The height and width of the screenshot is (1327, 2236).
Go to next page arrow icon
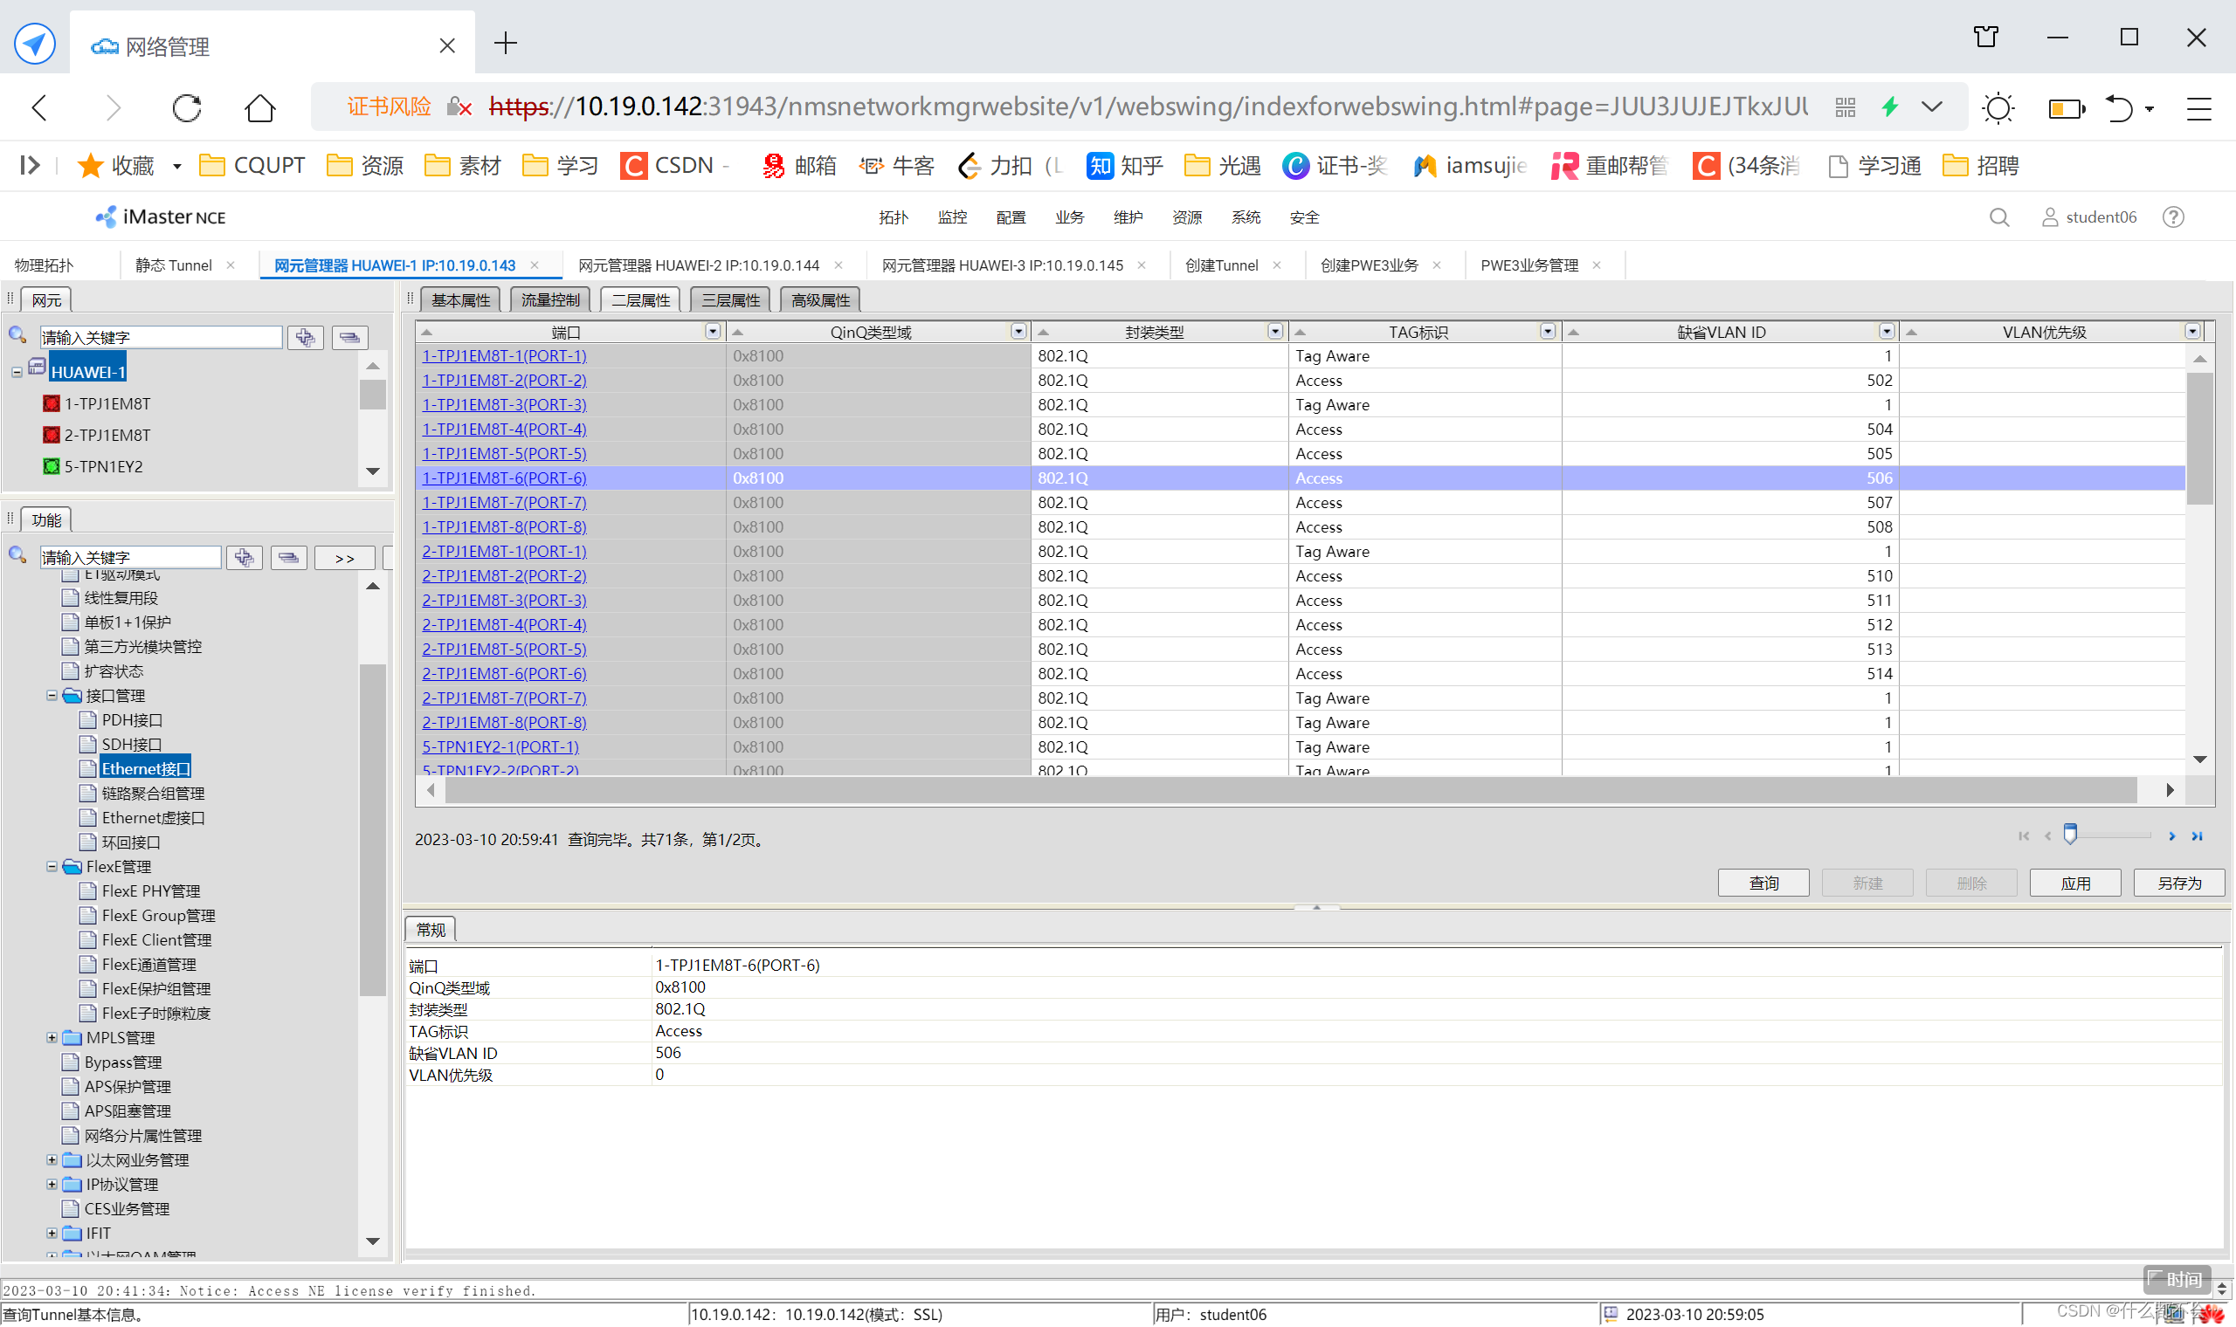(x=2171, y=837)
